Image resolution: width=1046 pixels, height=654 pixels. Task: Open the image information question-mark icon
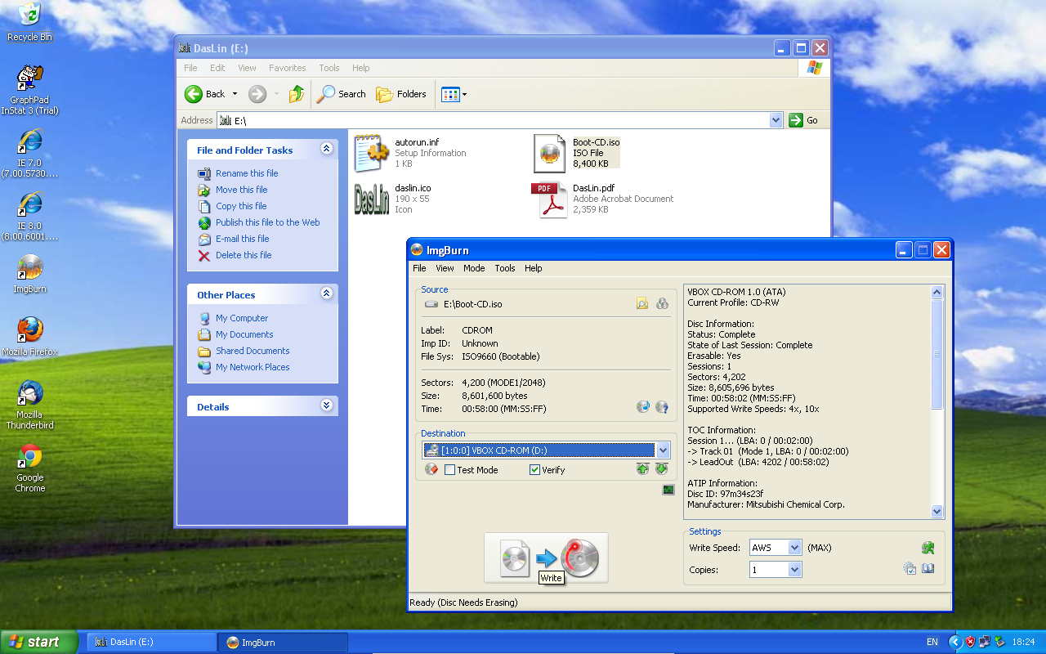pyautogui.click(x=662, y=407)
